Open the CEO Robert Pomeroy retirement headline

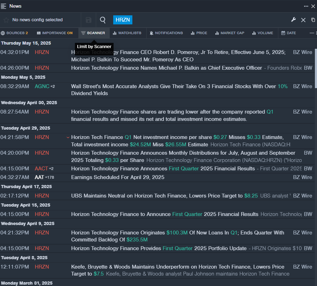[178, 56]
